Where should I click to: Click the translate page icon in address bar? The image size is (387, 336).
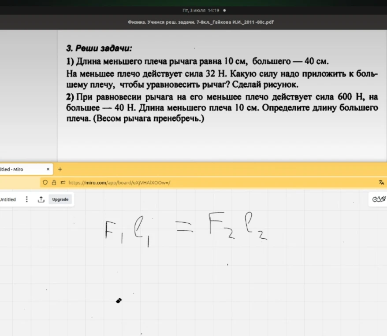pyautogui.click(x=381, y=182)
